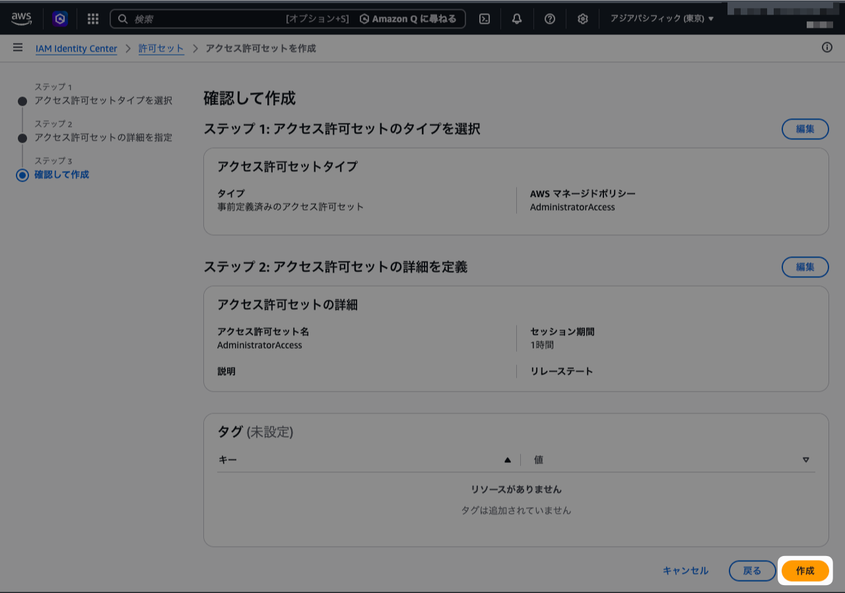Toggle the hamburger side navigation
The width and height of the screenshot is (845, 593).
18,48
